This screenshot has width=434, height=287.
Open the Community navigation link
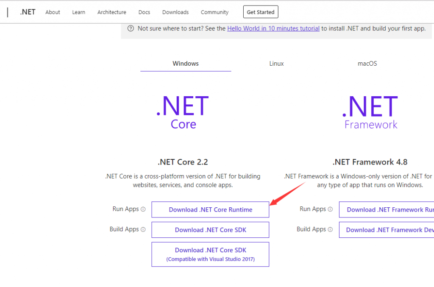[x=214, y=12]
